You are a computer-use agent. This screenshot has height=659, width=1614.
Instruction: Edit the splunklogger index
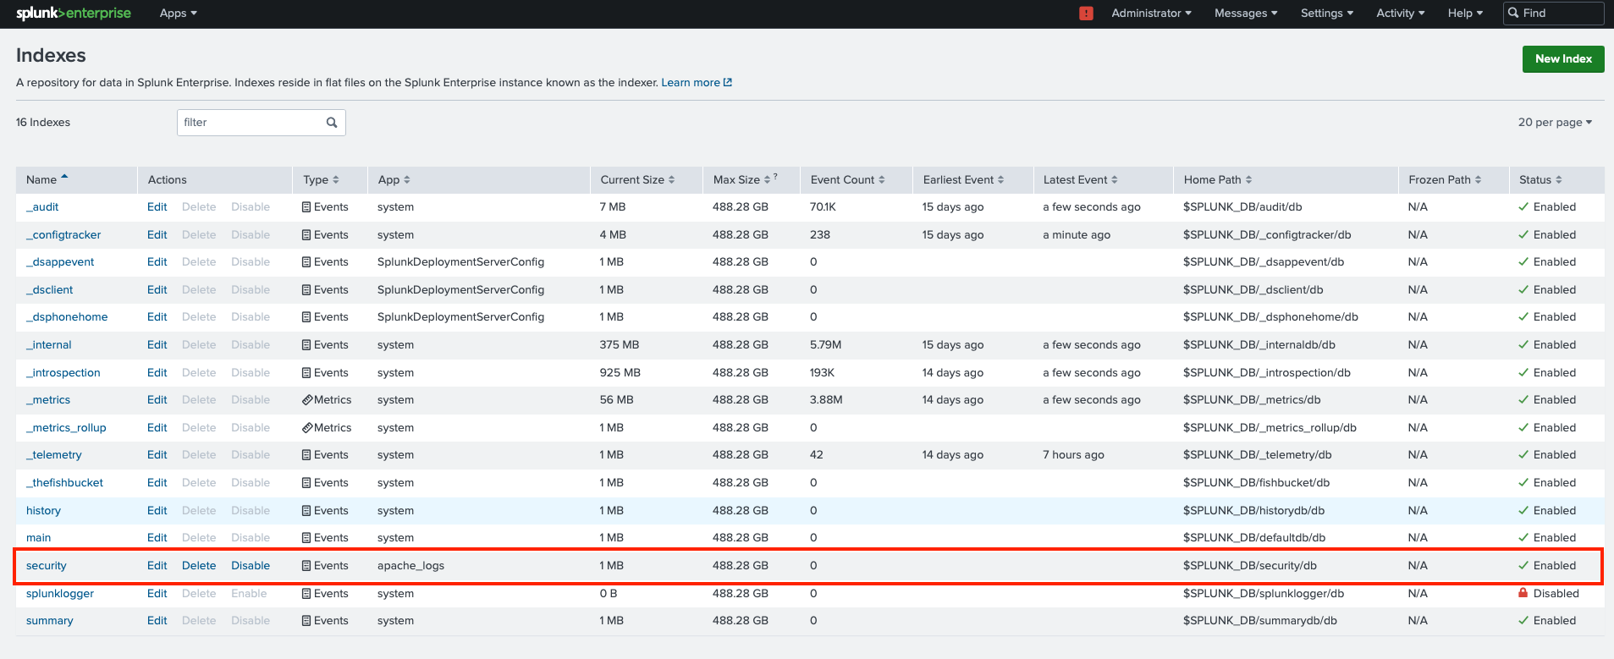tap(157, 594)
